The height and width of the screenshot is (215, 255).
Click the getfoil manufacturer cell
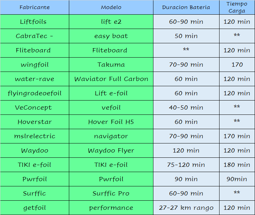pyautogui.click(x=34, y=208)
